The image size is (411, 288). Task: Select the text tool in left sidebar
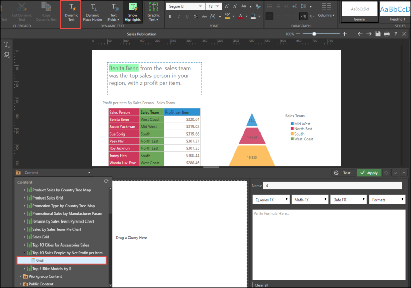click(x=6, y=45)
